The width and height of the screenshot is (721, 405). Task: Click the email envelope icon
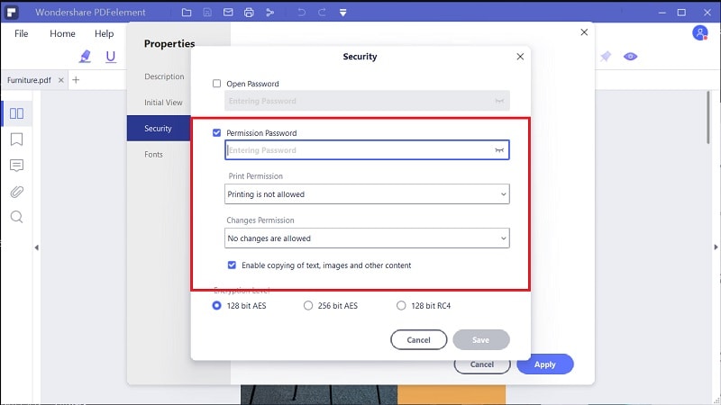(228, 13)
